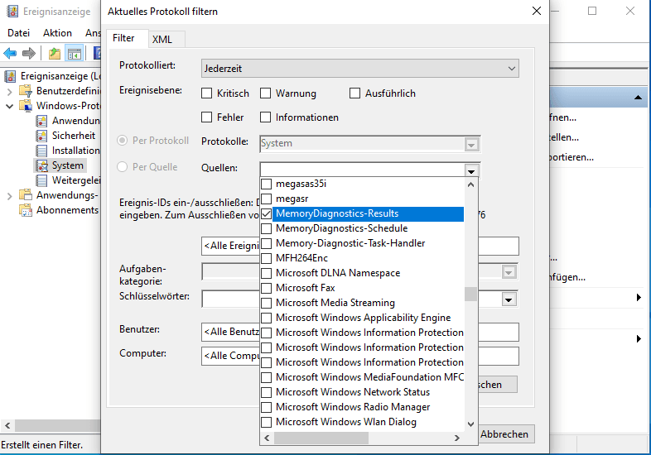Click the show/hide console tree icon
Screen dimensions: 651x455
(75, 54)
